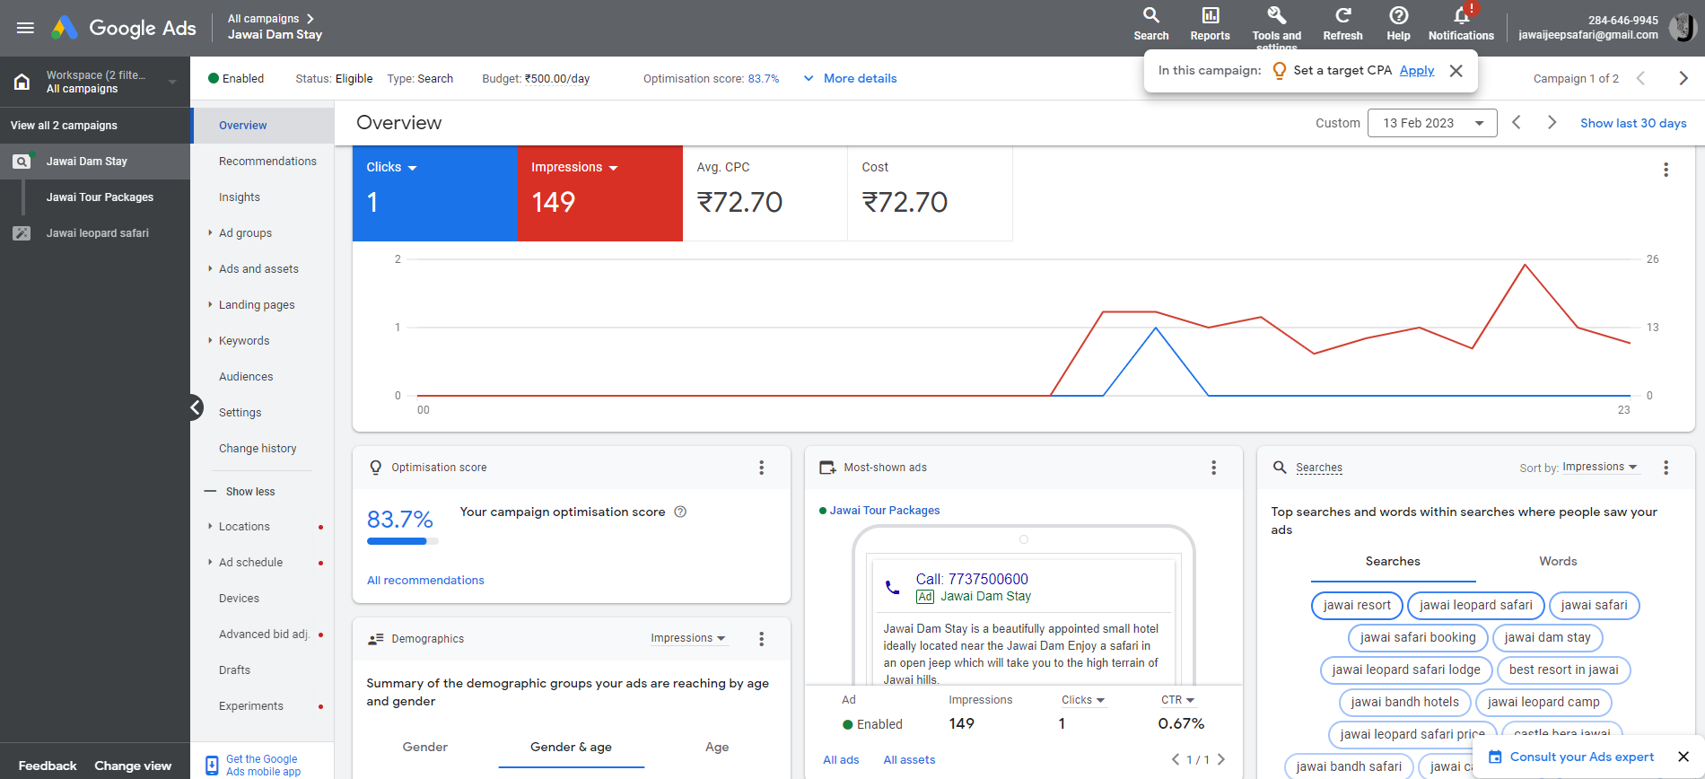Expand More details of campaign status
This screenshot has width=1705, height=779.
tap(850, 78)
